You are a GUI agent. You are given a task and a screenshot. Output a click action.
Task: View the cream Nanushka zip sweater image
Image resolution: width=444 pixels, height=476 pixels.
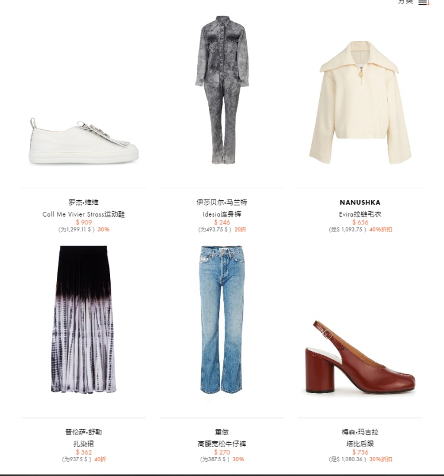pos(360,102)
